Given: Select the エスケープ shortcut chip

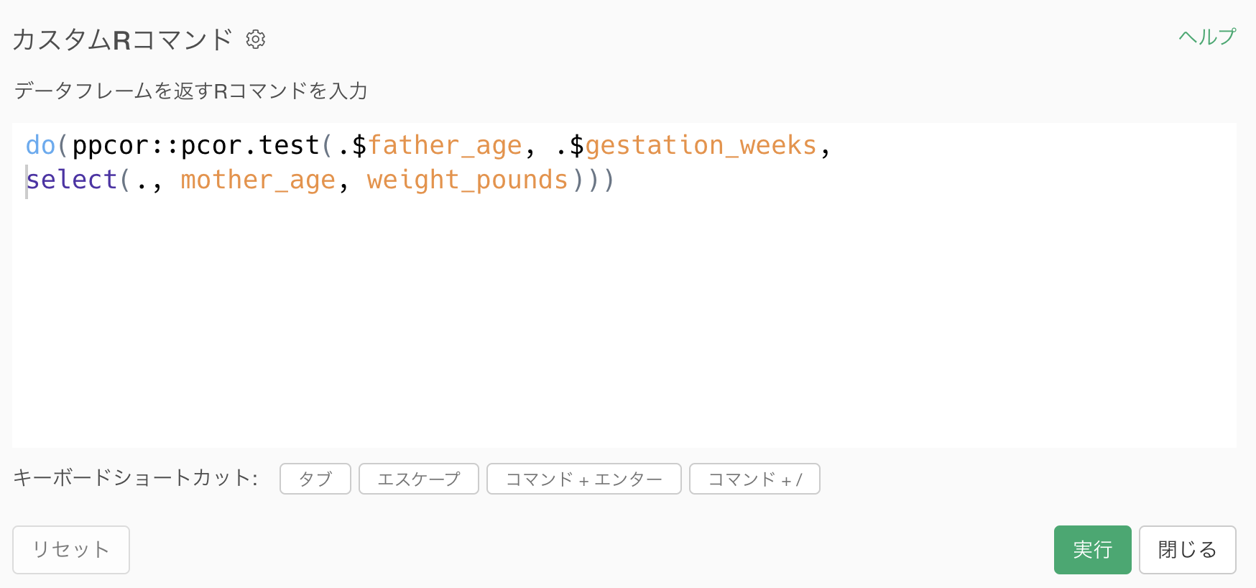Looking at the screenshot, I should coord(419,479).
